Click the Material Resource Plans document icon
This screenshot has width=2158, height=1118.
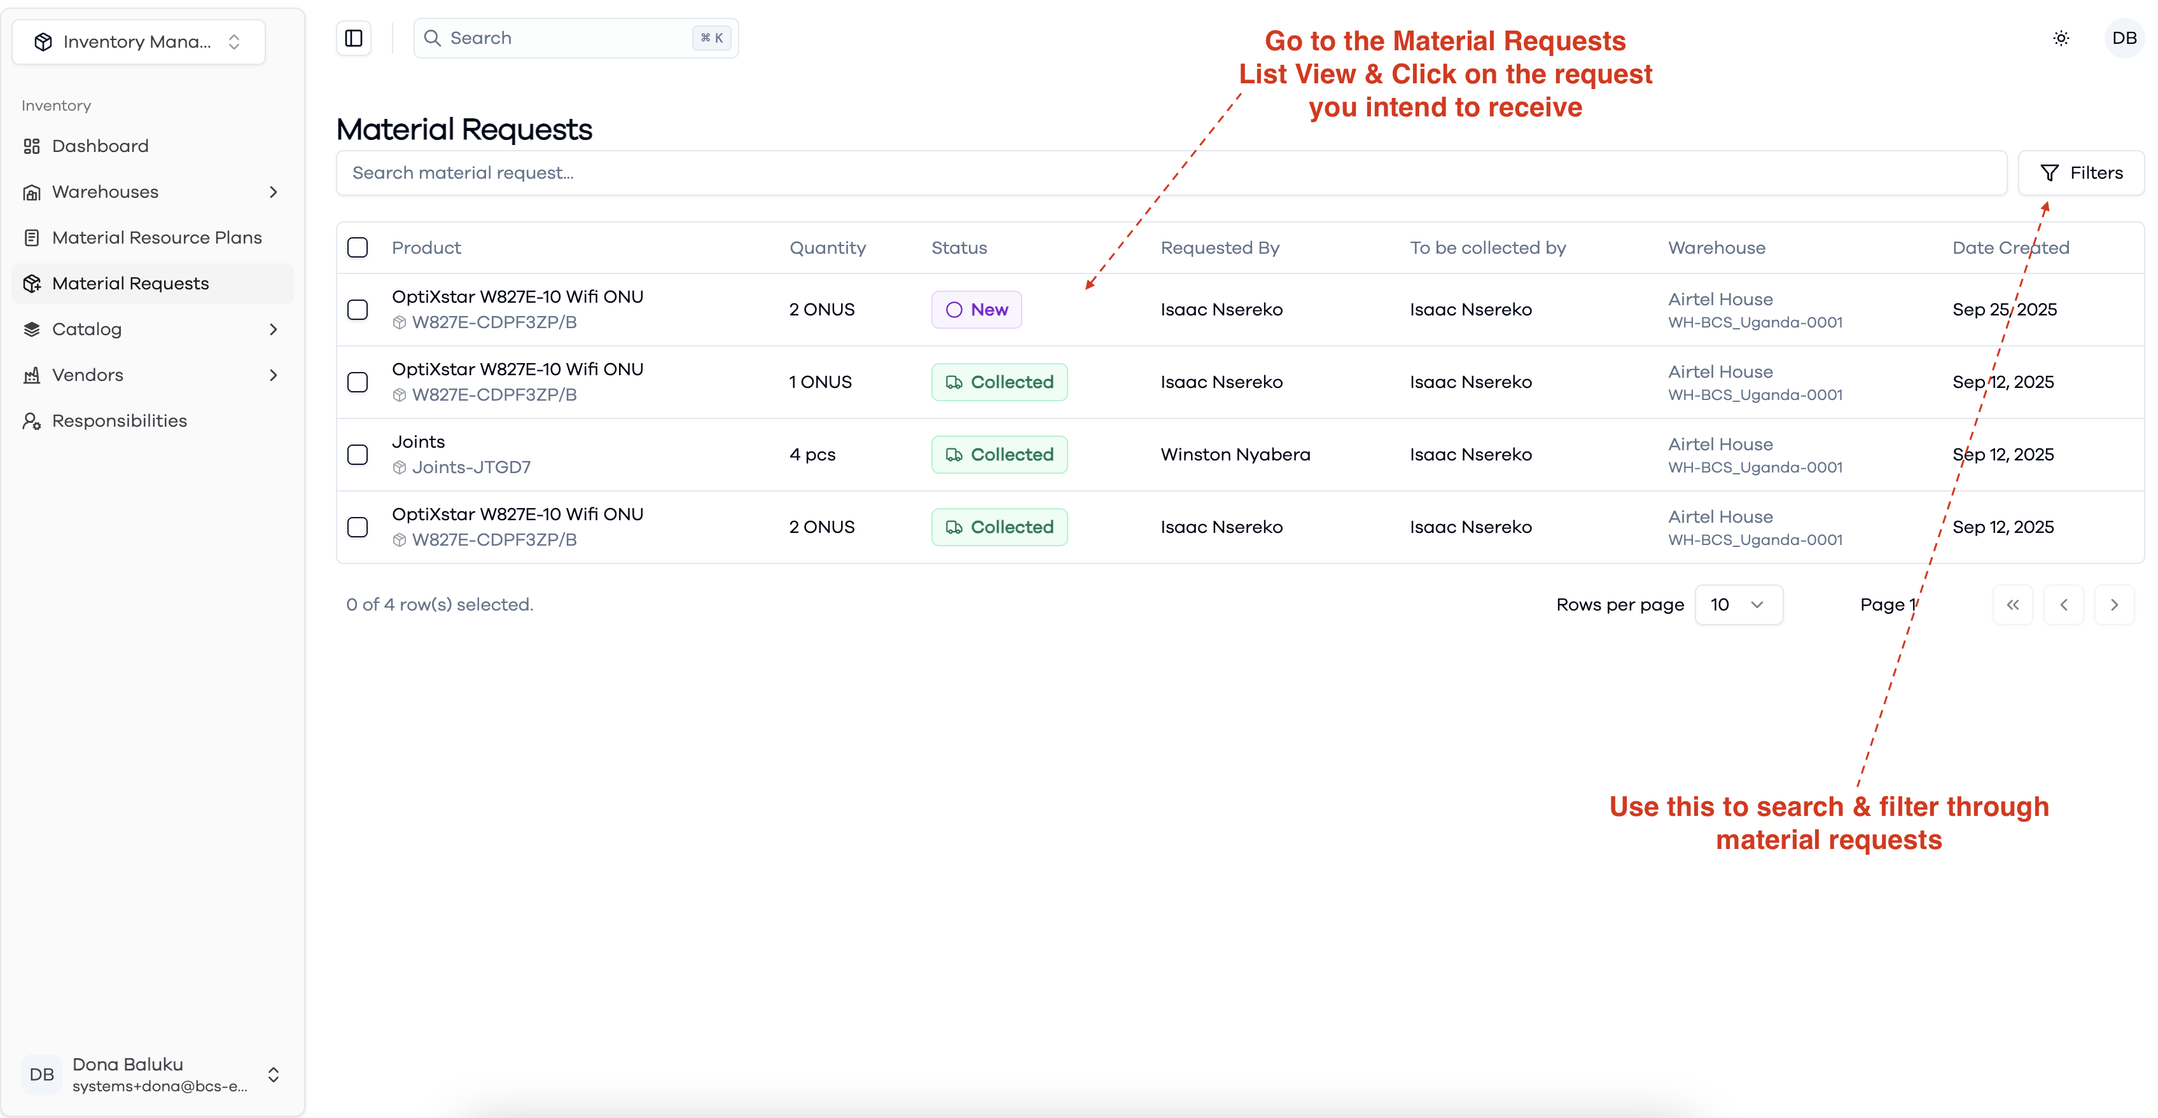32,238
